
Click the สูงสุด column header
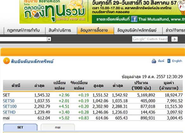[x=98, y=85]
